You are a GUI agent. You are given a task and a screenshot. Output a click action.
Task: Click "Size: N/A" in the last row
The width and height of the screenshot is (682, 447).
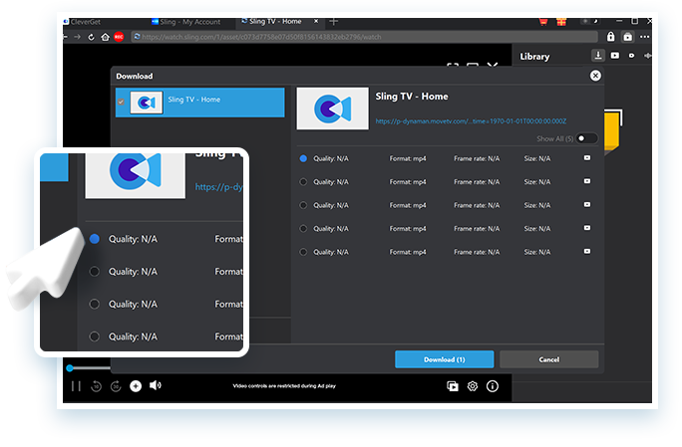pos(537,252)
